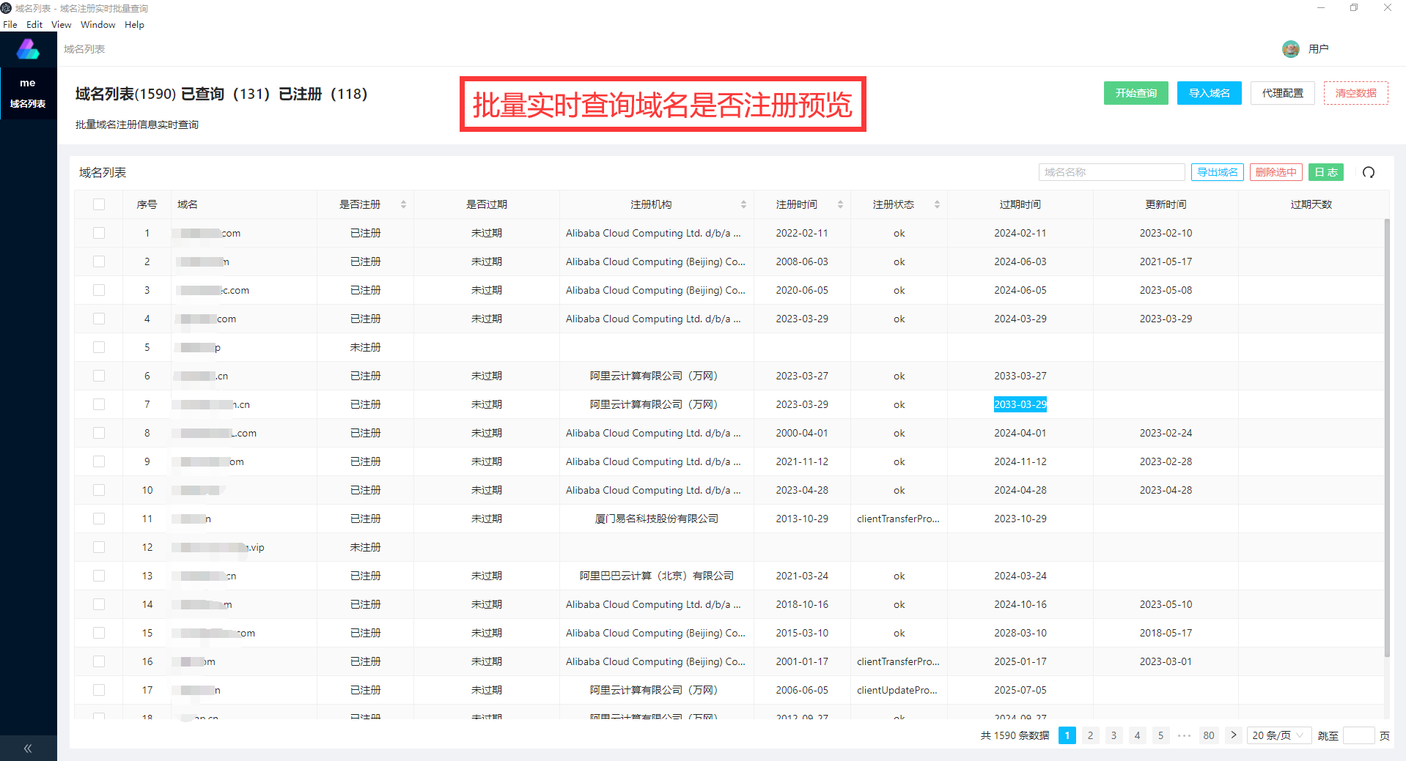Go to page 4
Image resolution: width=1406 pixels, height=761 pixels.
tap(1137, 735)
